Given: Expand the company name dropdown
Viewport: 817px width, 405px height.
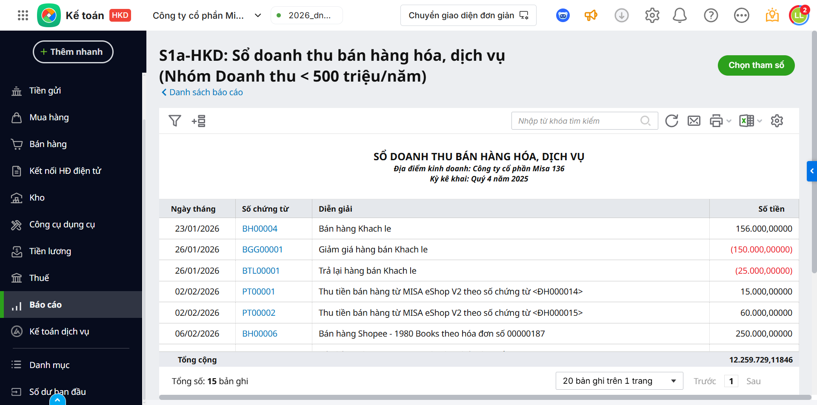Looking at the screenshot, I should (x=258, y=16).
